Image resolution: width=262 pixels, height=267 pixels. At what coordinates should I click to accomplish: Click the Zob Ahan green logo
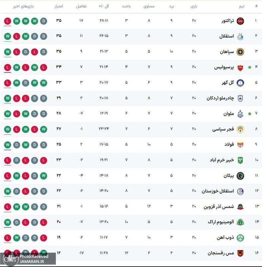click(x=240, y=237)
